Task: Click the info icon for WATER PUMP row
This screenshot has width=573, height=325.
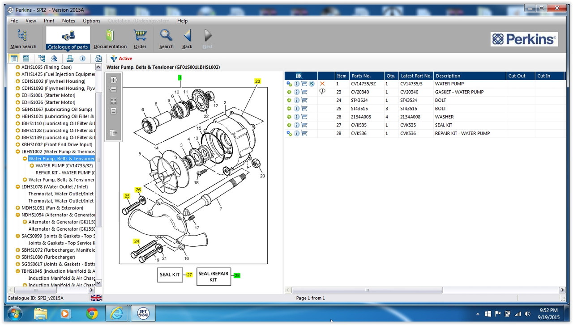Action: pyautogui.click(x=296, y=84)
